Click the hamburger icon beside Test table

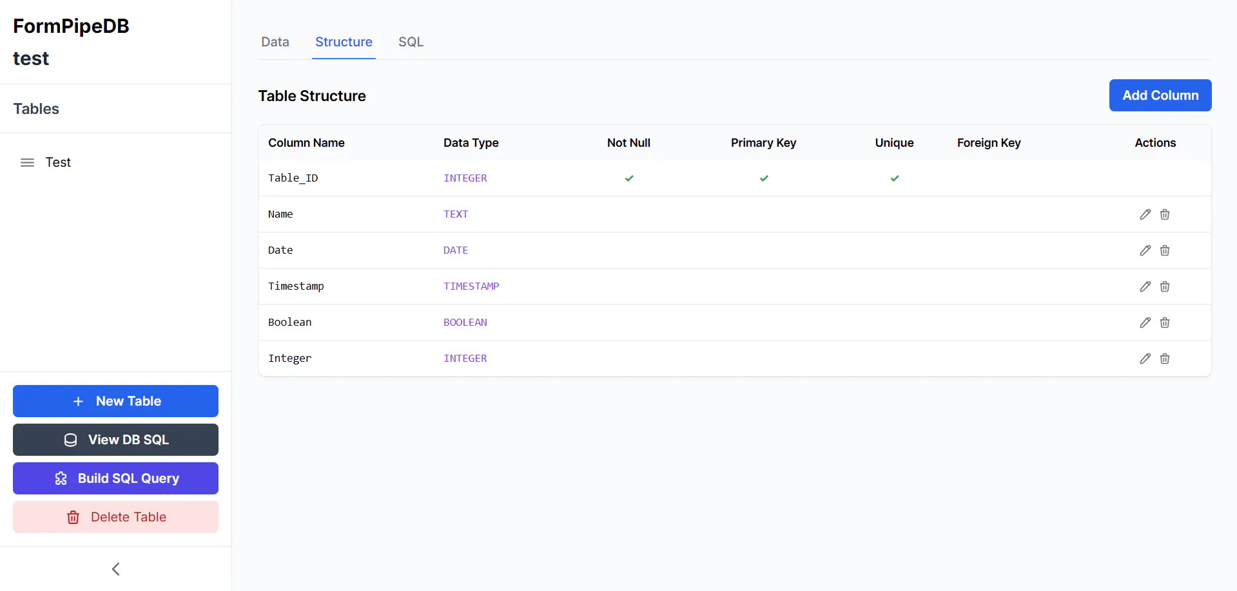tap(27, 163)
